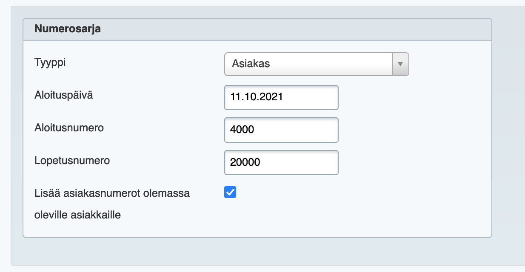Click the Tyyppi field label
The height and width of the screenshot is (272, 525).
coord(50,62)
